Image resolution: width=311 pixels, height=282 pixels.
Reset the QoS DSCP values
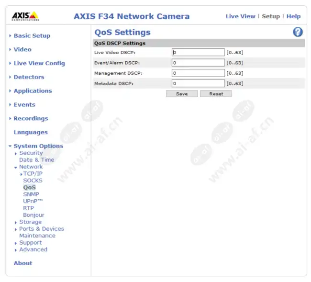[x=216, y=94]
